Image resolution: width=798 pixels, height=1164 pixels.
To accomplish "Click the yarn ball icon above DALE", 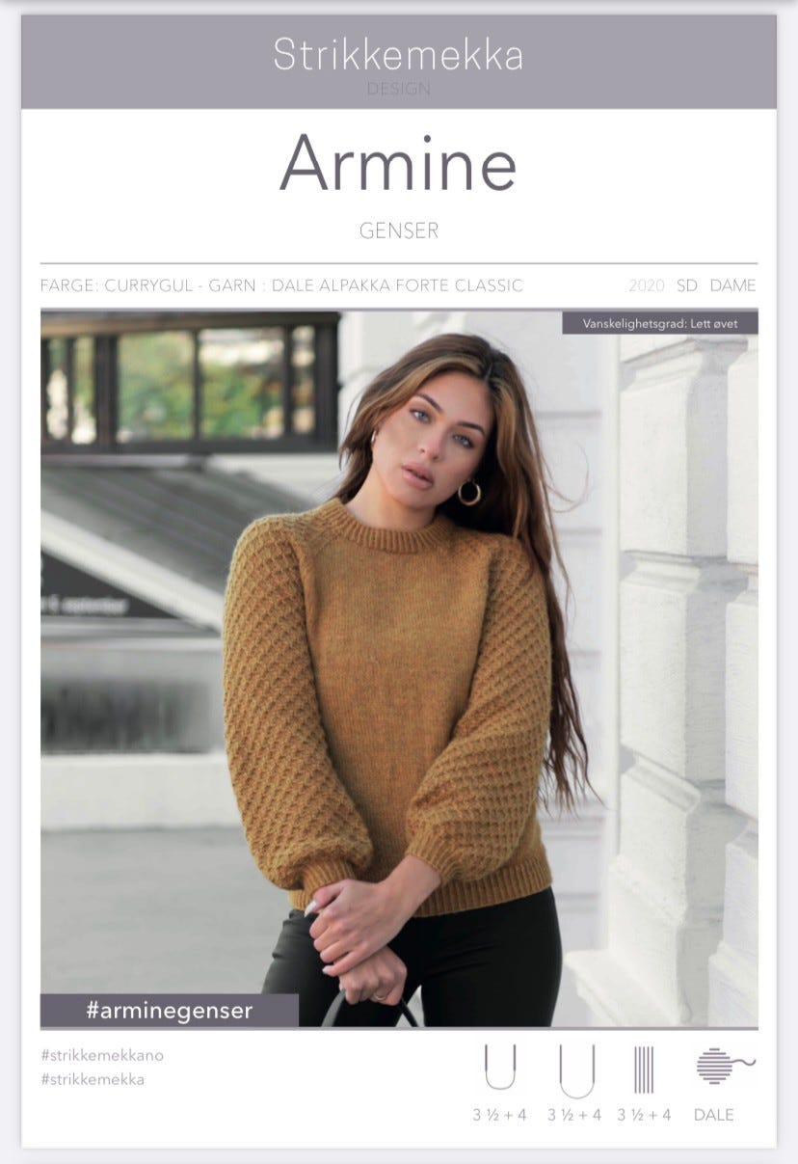I will (x=725, y=1066).
